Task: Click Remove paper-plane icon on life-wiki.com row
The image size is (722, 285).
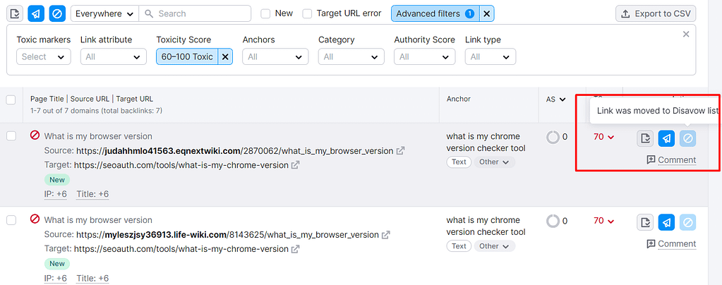Action: (x=666, y=222)
